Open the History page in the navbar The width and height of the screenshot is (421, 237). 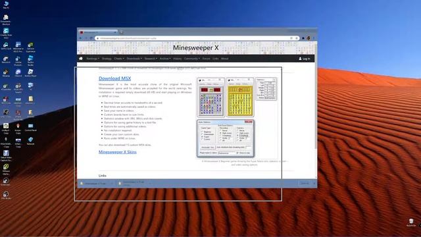(x=177, y=59)
